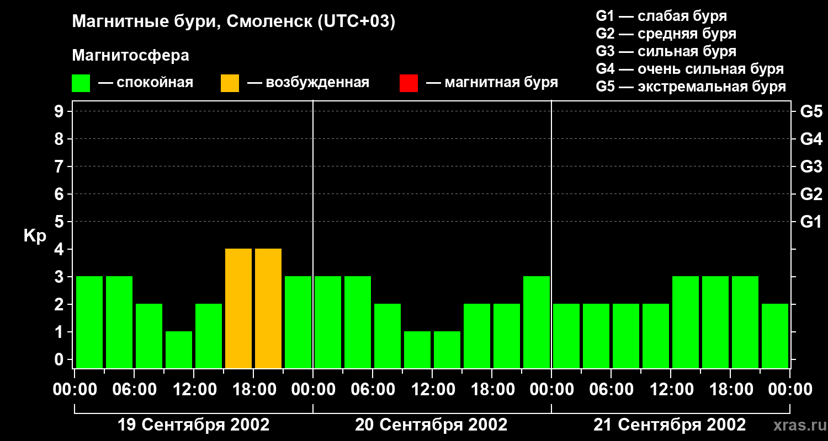The width and height of the screenshot is (828, 441).
Task: Click the Kp axis title
Action: 35,236
